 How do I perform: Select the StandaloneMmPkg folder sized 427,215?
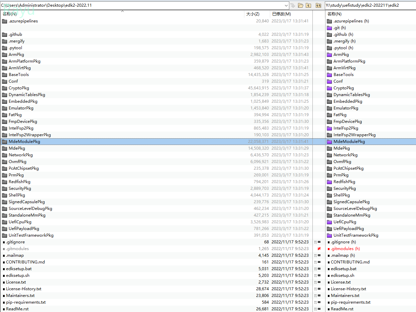point(27,215)
